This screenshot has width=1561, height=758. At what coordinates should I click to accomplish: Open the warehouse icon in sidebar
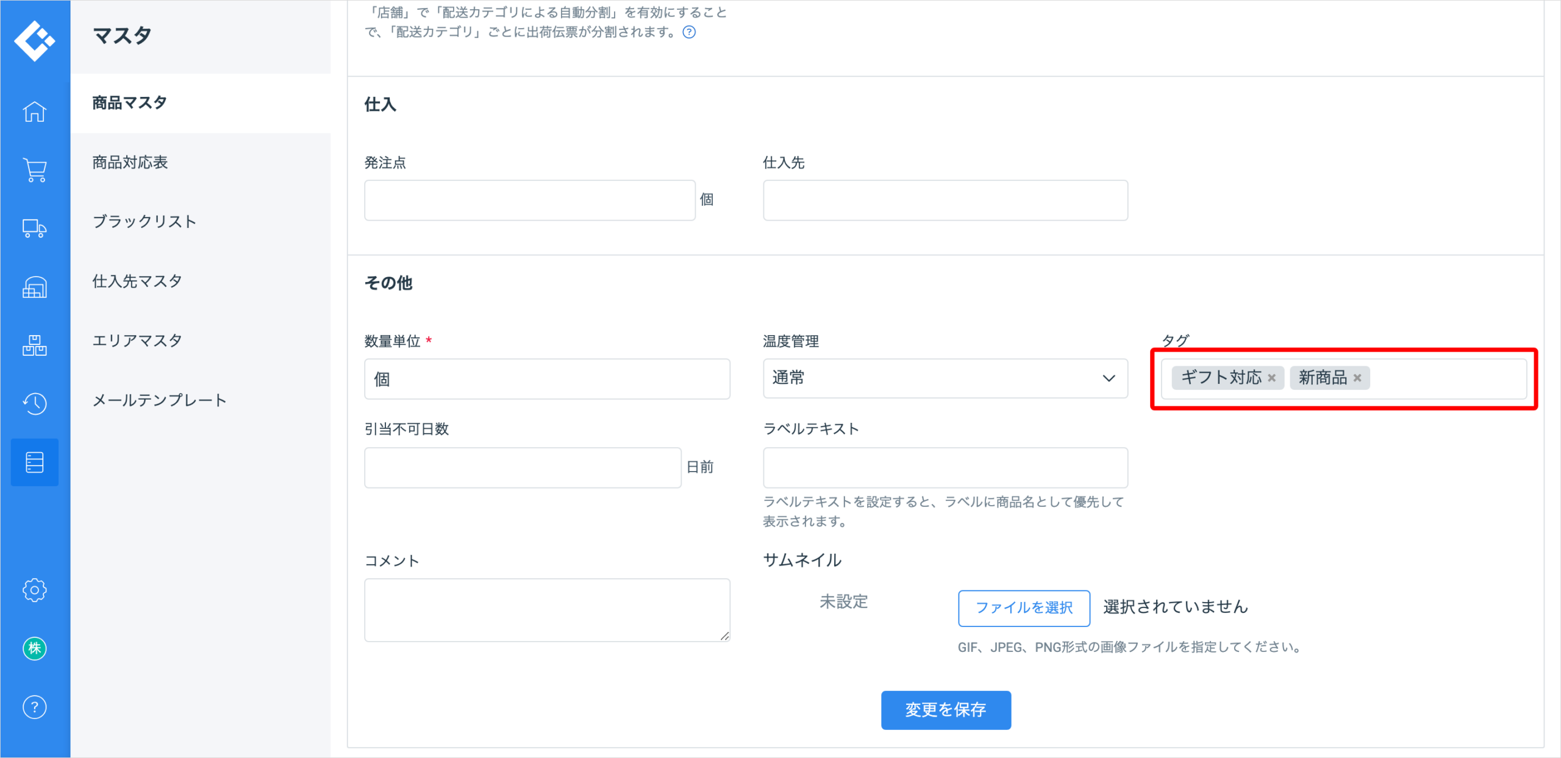pos(35,287)
